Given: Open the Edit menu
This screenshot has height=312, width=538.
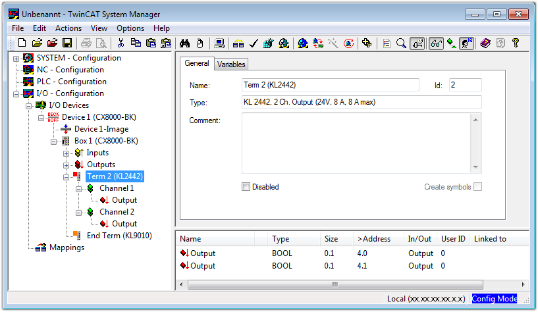Looking at the screenshot, I should (40, 28).
